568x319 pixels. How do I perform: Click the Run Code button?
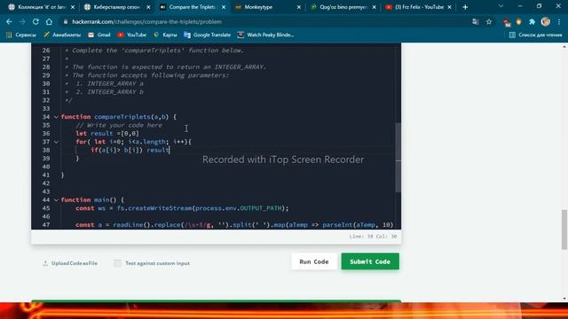click(x=313, y=261)
